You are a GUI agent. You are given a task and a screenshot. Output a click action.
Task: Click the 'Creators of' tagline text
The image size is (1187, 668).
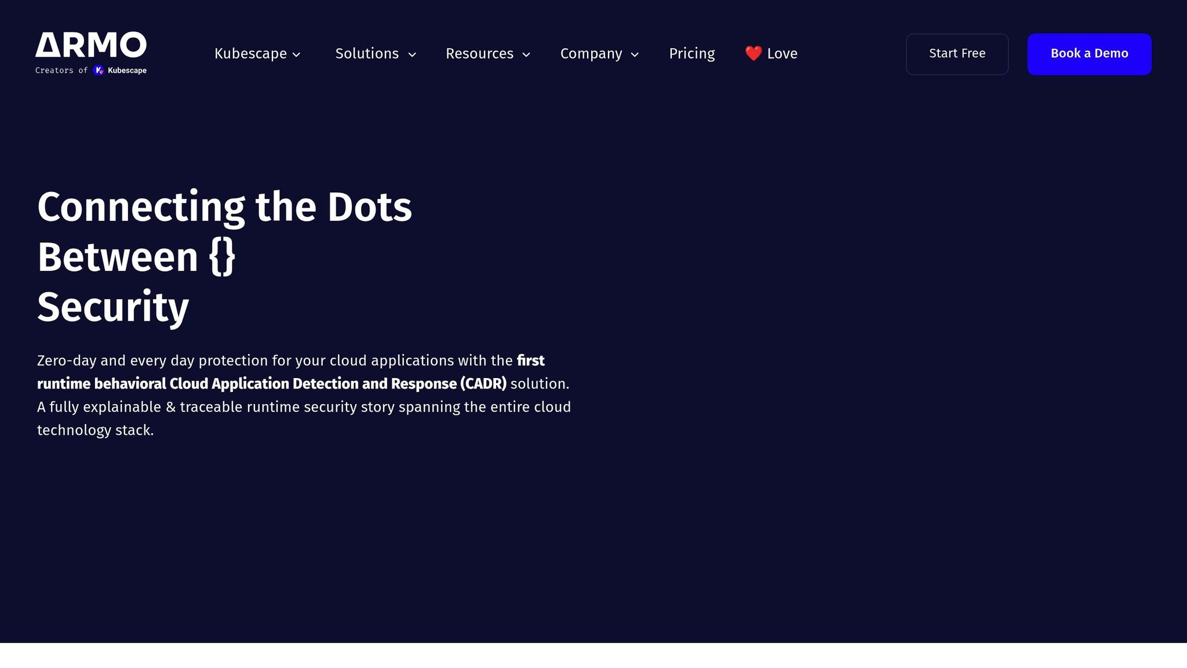61,71
